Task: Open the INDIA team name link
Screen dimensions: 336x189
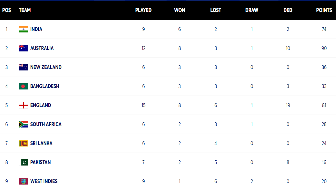Action: click(x=36, y=29)
